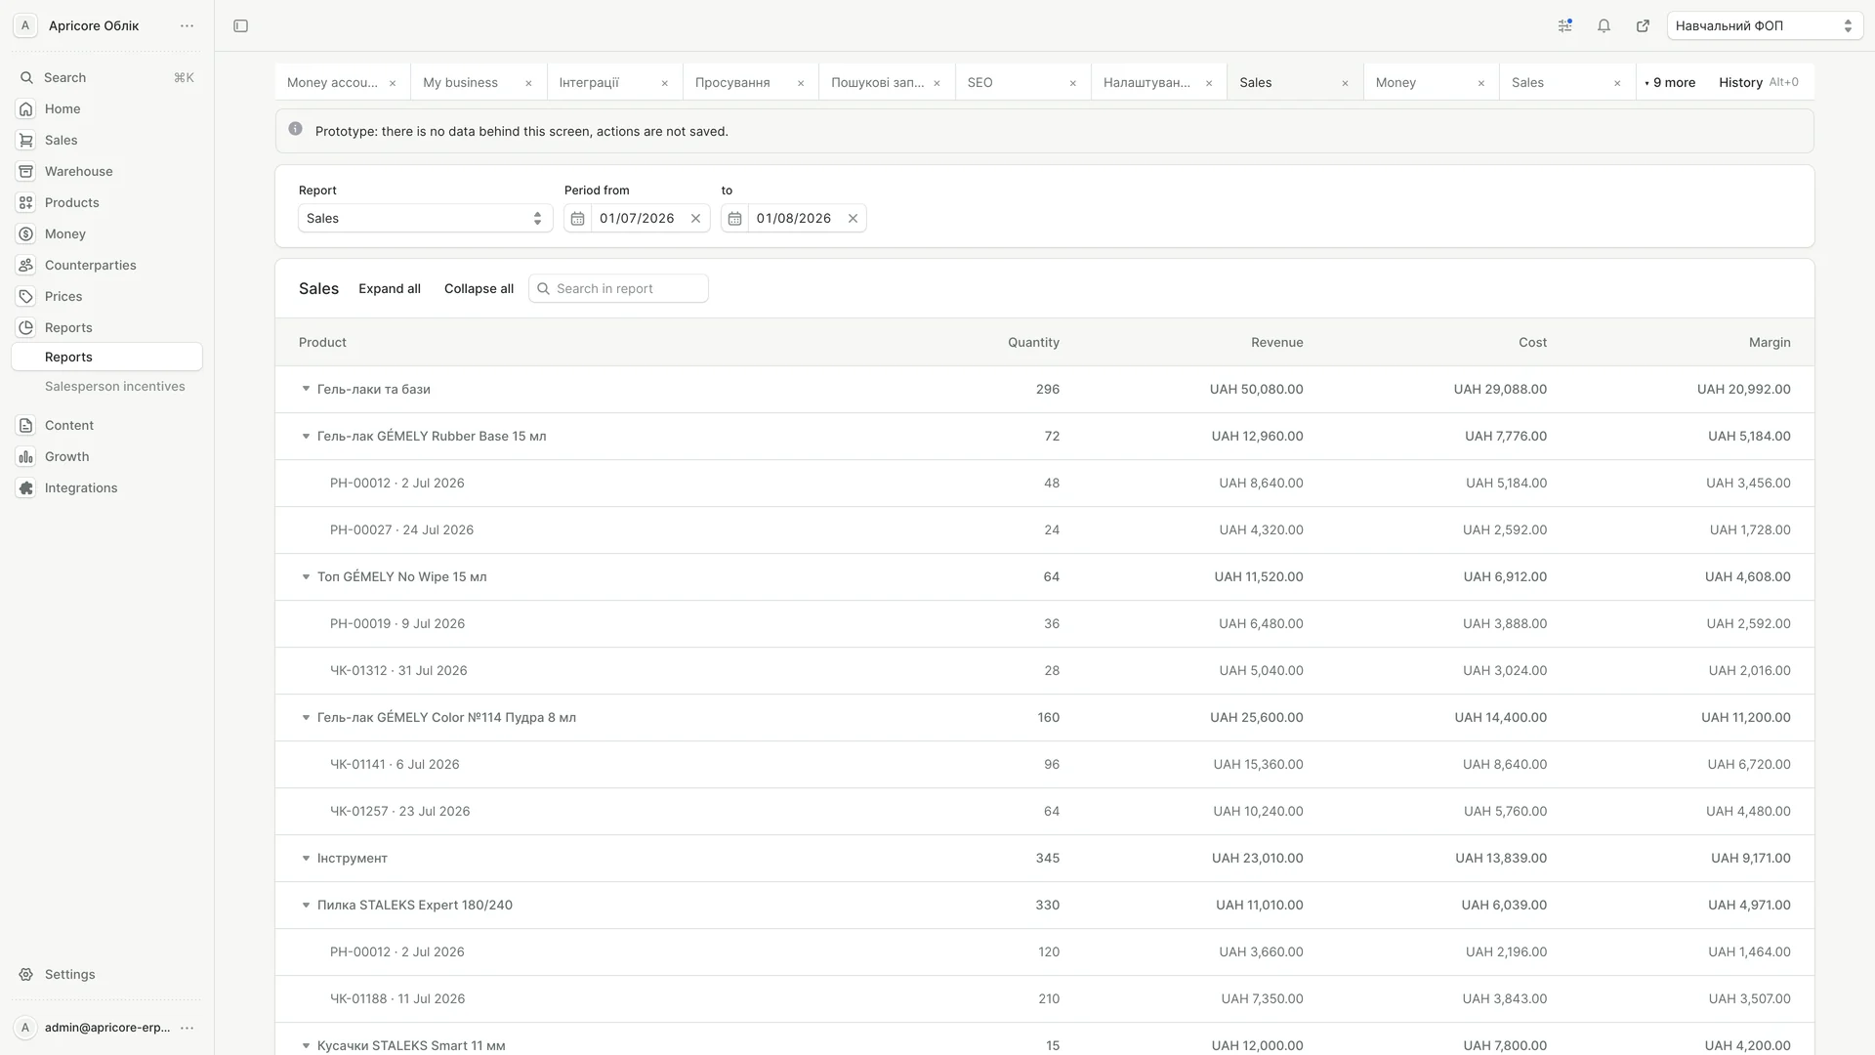Open admin account options menu

tap(187, 1028)
